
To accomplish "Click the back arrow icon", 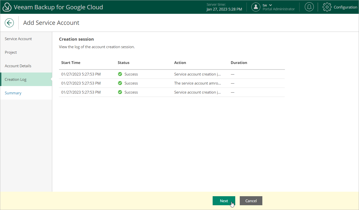I will pos(9,23).
